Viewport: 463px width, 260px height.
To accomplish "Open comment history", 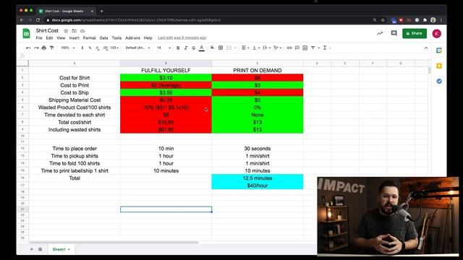I will tap(394, 33).
